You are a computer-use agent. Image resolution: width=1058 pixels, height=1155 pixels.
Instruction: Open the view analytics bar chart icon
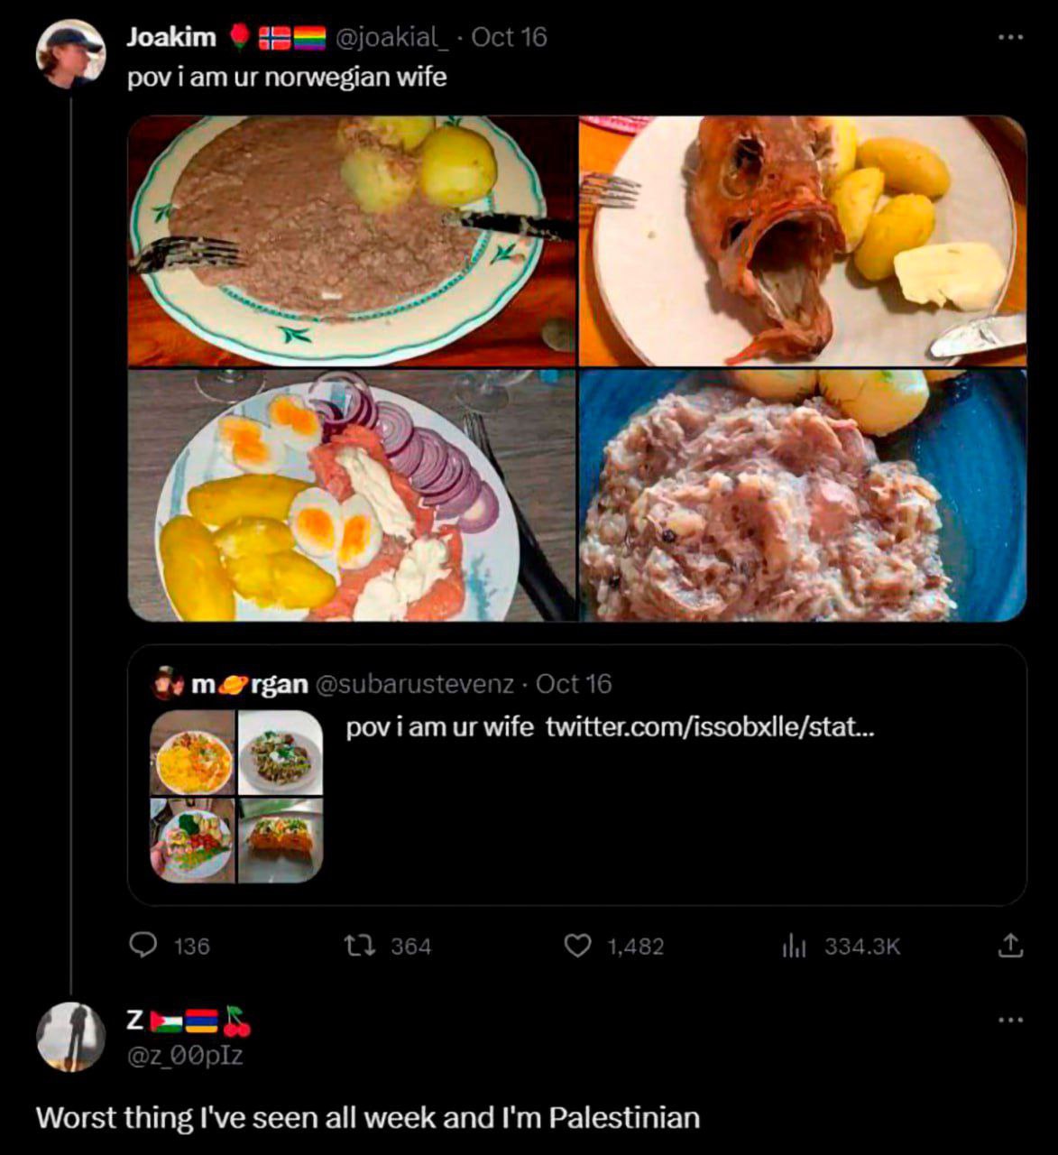(x=794, y=946)
